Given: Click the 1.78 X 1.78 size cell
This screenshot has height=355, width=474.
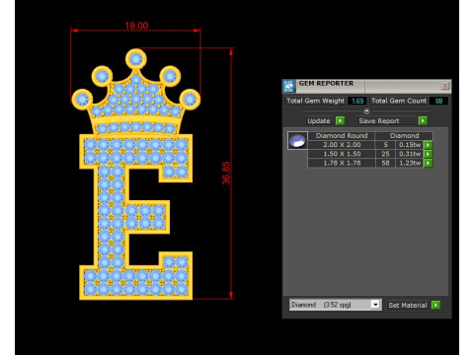Looking at the screenshot, I should [x=342, y=163].
